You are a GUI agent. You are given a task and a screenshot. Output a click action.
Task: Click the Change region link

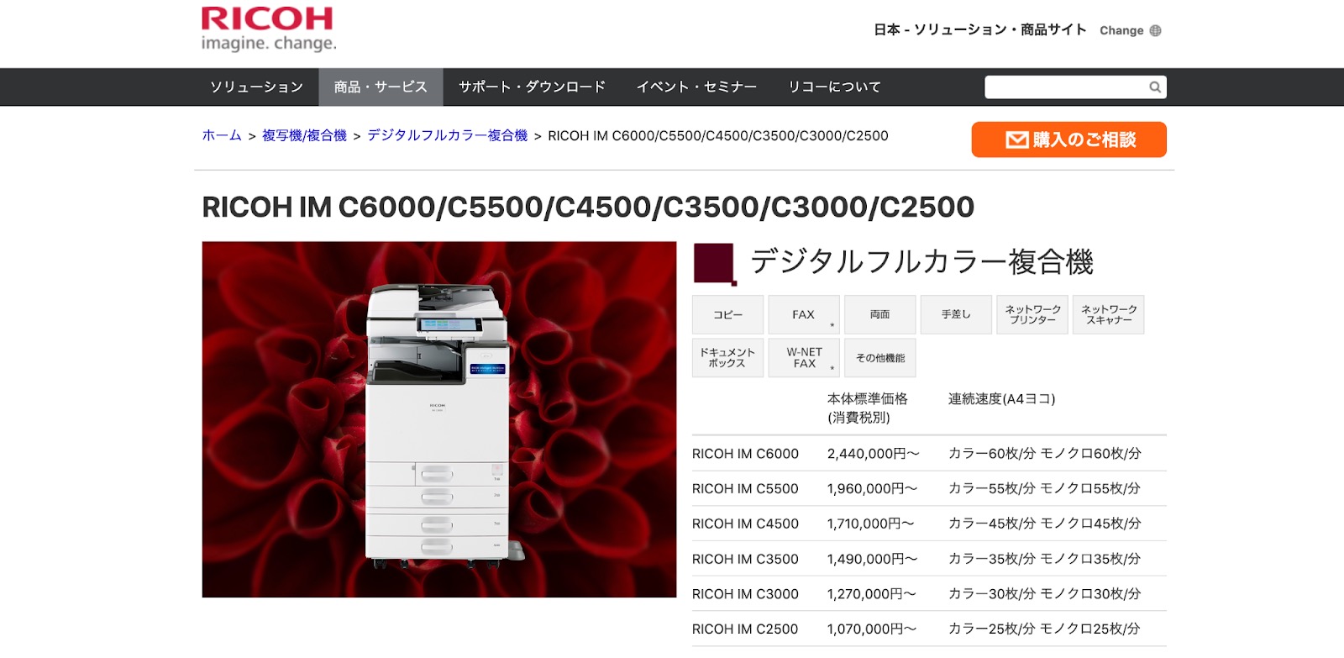(x=1121, y=30)
